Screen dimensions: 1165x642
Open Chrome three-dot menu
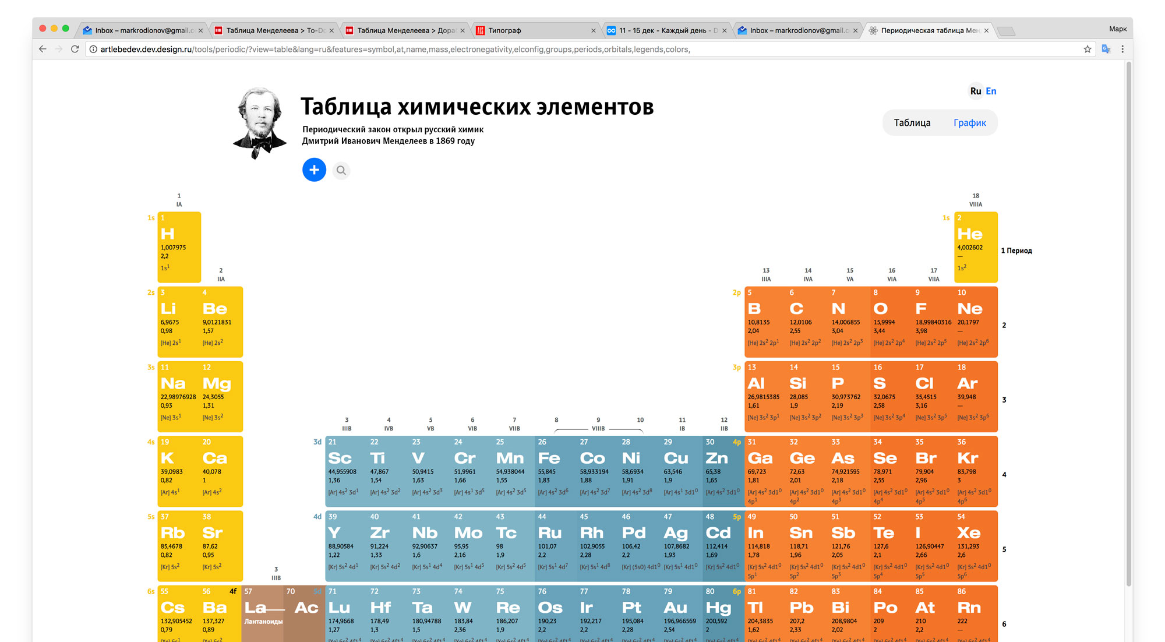[1122, 50]
